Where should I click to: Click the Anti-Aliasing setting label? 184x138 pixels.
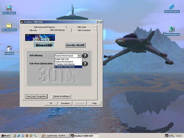(36, 55)
